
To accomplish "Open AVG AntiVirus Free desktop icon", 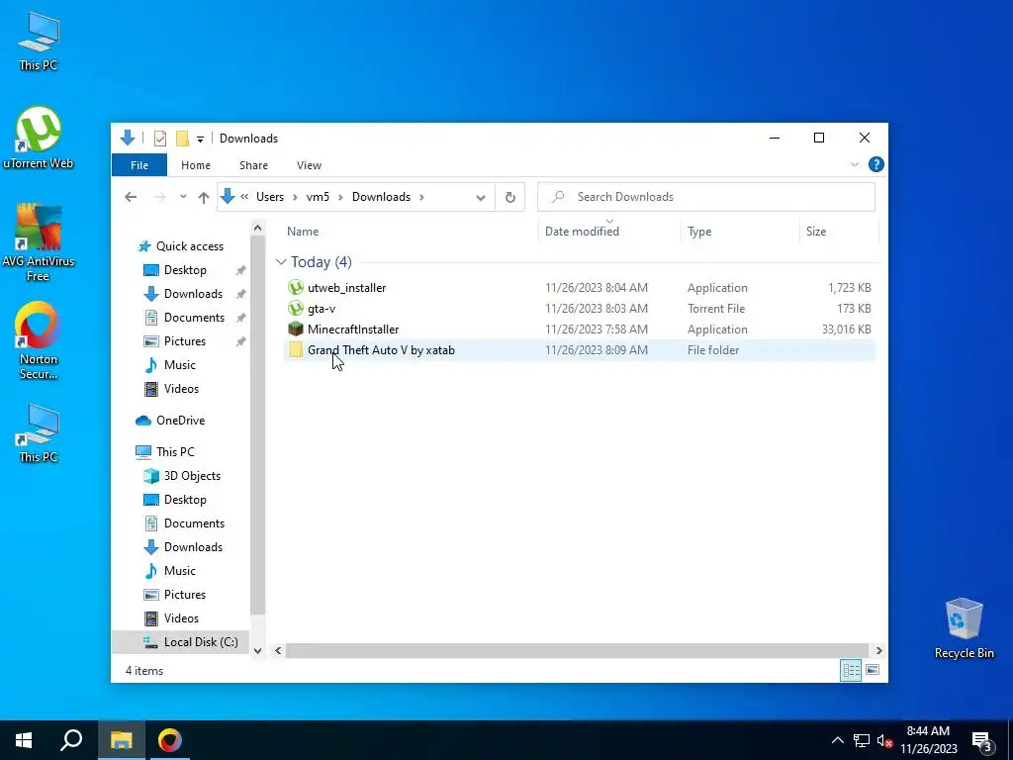I will pyautogui.click(x=39, y=242).
